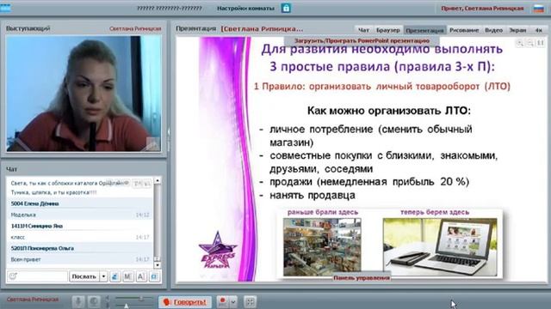Select chat user 1411Н Синицина Яна

37,226
